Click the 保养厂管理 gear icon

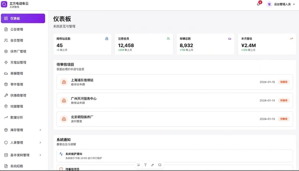pos(6,51)
